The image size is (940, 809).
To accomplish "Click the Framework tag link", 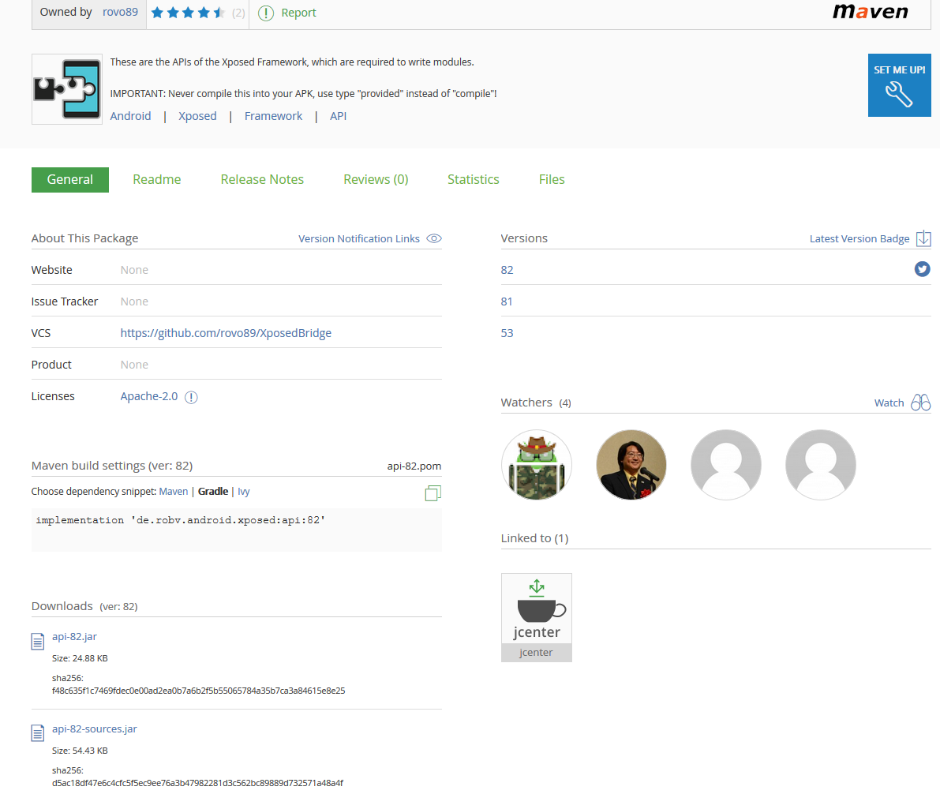I will pos(273,116).
